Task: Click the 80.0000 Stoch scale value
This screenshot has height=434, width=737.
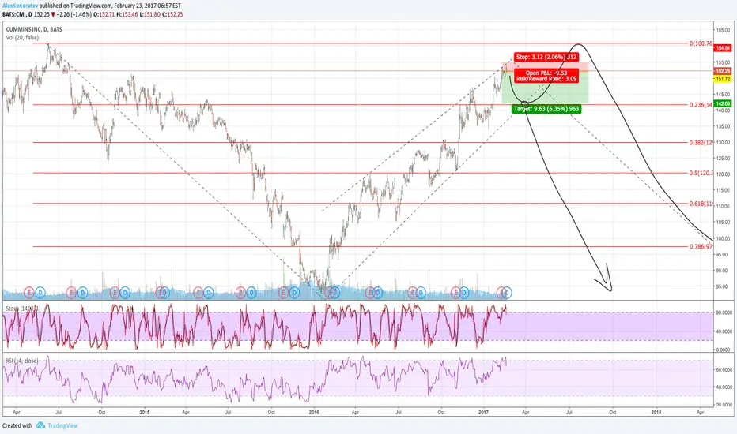Action: point(724,312)
